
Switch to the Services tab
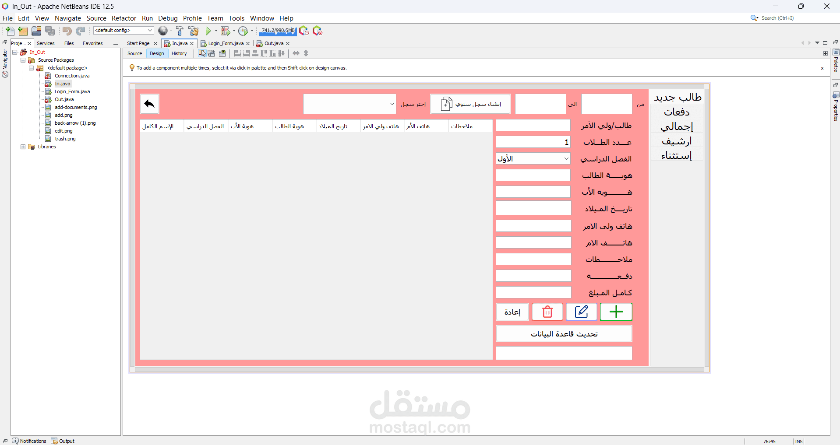46,43
